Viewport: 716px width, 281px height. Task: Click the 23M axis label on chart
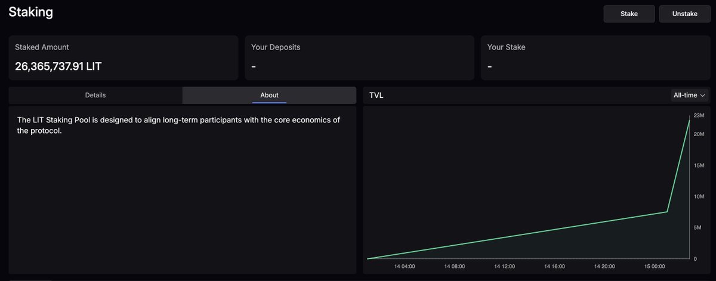pyautogui.click(x=699, y=115)
